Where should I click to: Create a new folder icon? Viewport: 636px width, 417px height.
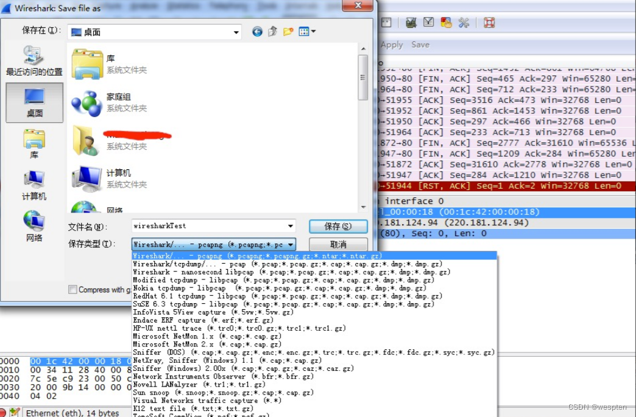pos(288,31)
